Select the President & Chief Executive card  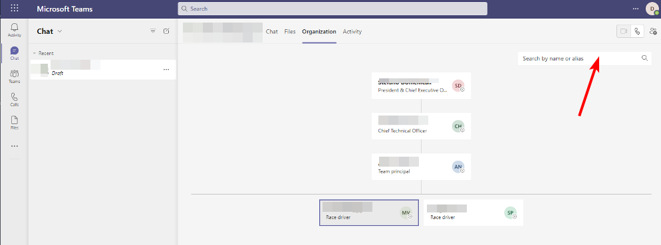[421, 86]
